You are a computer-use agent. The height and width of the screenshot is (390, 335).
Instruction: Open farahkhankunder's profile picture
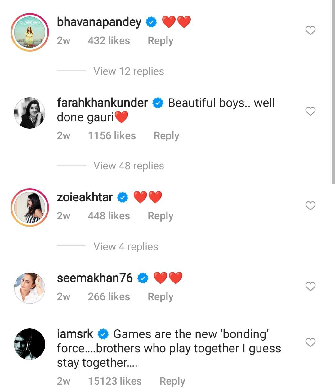tap(30, 113)
